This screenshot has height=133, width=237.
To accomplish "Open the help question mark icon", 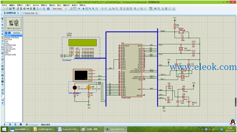I will pyautogui.click(x=48, y=9).
